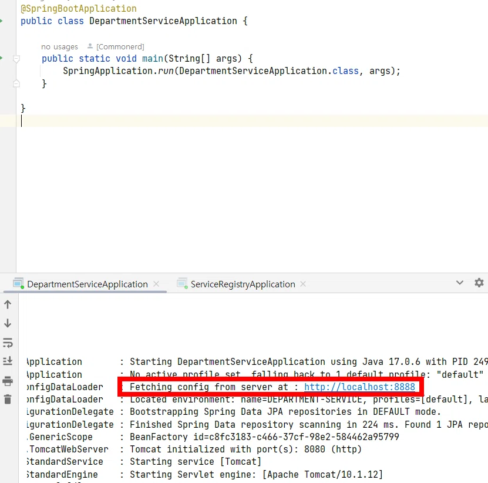
Task: Place cursor on the empty highlighted editor line
Action: coord(252,121)
